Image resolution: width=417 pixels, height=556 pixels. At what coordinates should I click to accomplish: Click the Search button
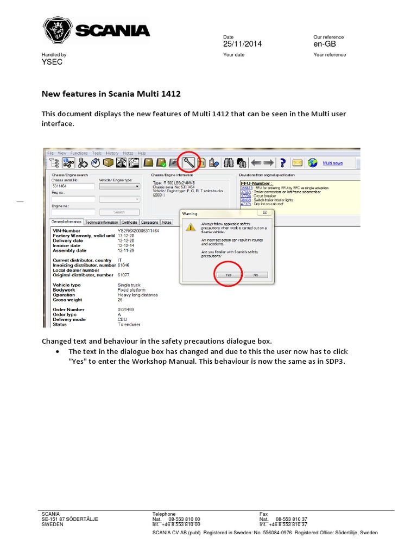(x=119, y=212)
